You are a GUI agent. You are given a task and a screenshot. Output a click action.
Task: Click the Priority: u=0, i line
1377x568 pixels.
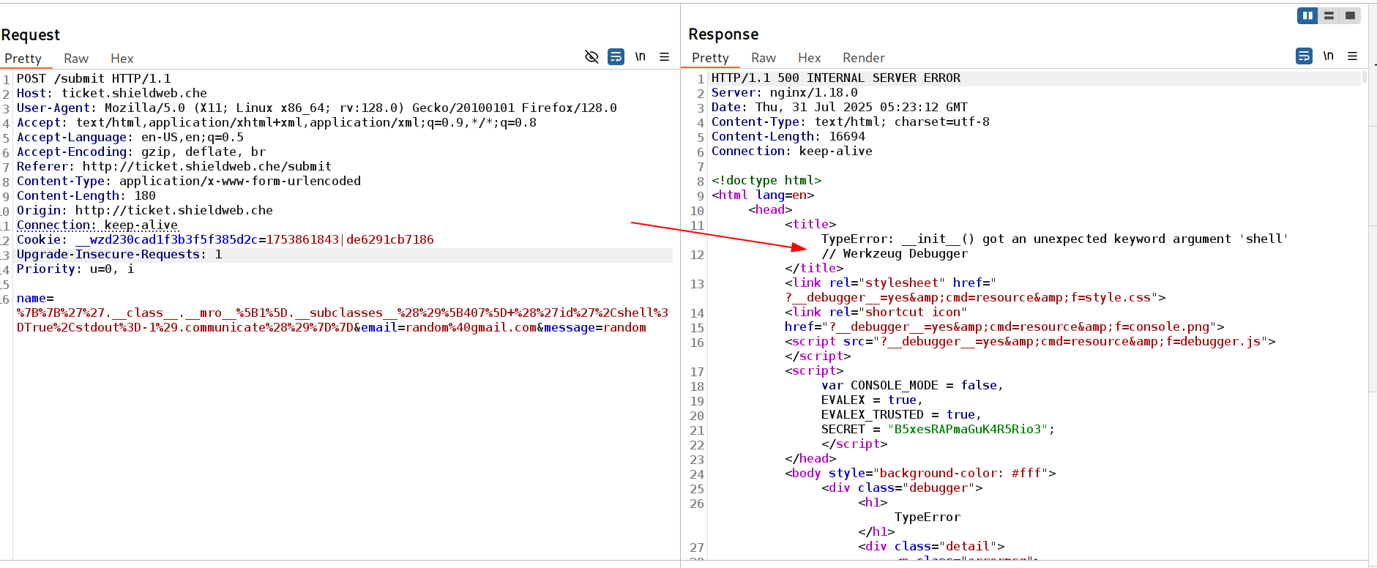(75, 269)
